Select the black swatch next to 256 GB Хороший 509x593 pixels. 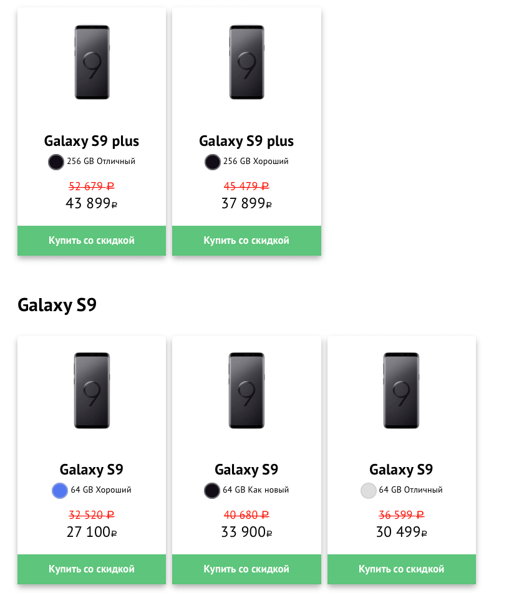click(212, 162)
